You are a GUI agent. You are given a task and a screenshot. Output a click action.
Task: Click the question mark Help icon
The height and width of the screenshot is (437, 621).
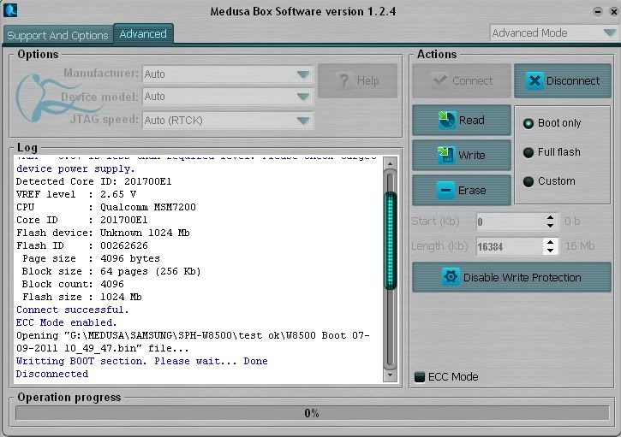point(344,80)
